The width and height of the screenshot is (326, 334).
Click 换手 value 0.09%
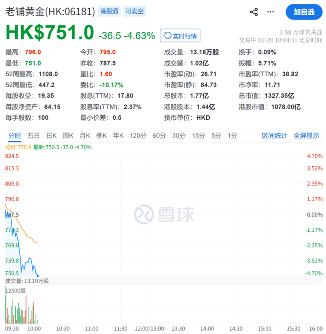click(267, 52)
